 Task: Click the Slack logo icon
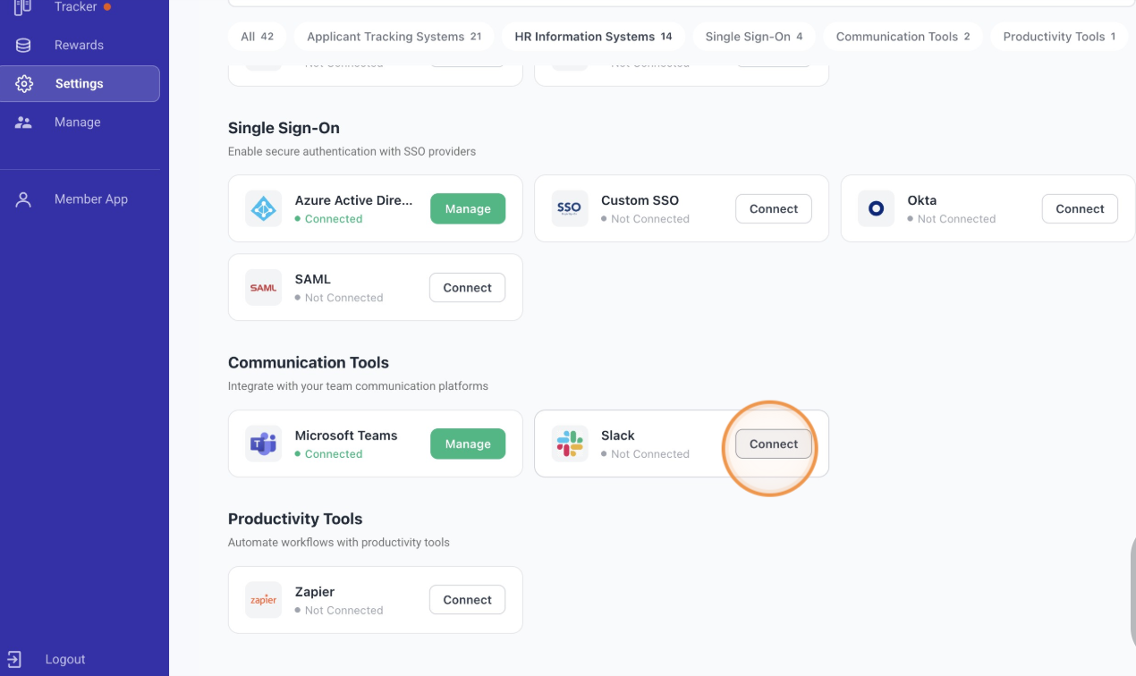[x=570, y=444]
